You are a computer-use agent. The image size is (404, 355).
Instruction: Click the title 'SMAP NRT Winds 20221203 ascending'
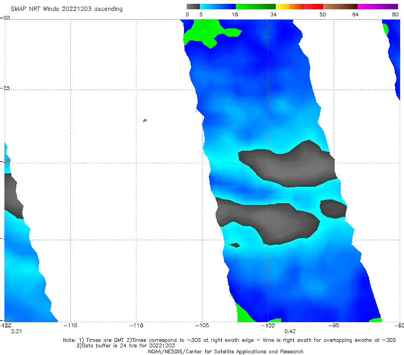(x=67, y=9)
